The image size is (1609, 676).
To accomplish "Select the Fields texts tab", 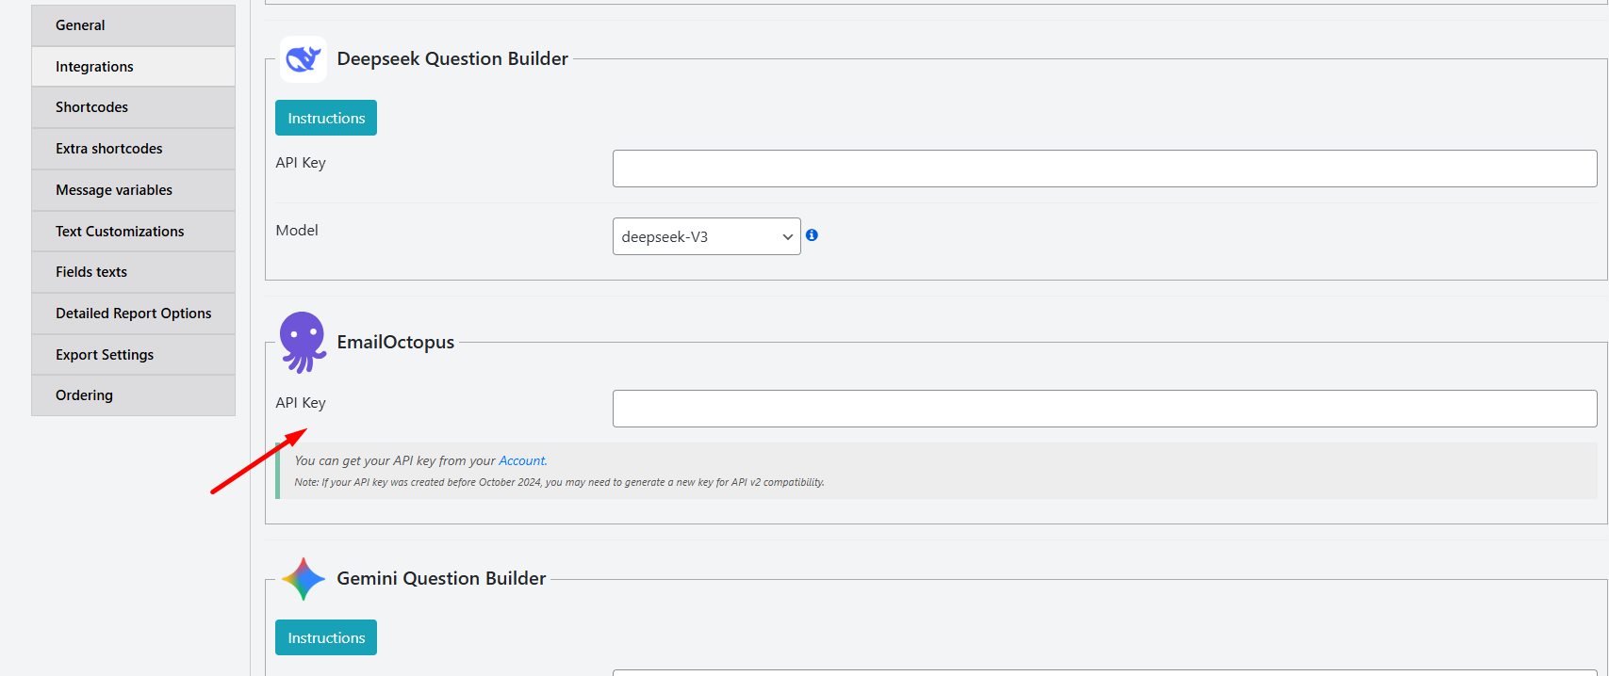I will tap(133, 272).
